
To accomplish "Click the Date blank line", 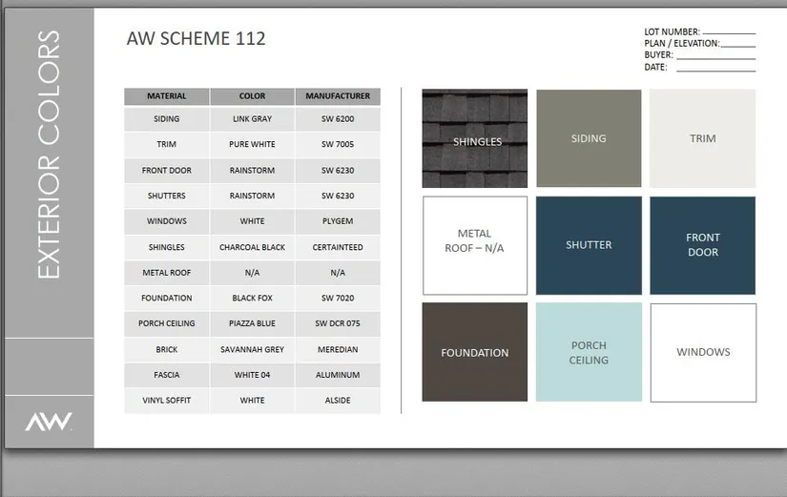I will pos(715,68).
